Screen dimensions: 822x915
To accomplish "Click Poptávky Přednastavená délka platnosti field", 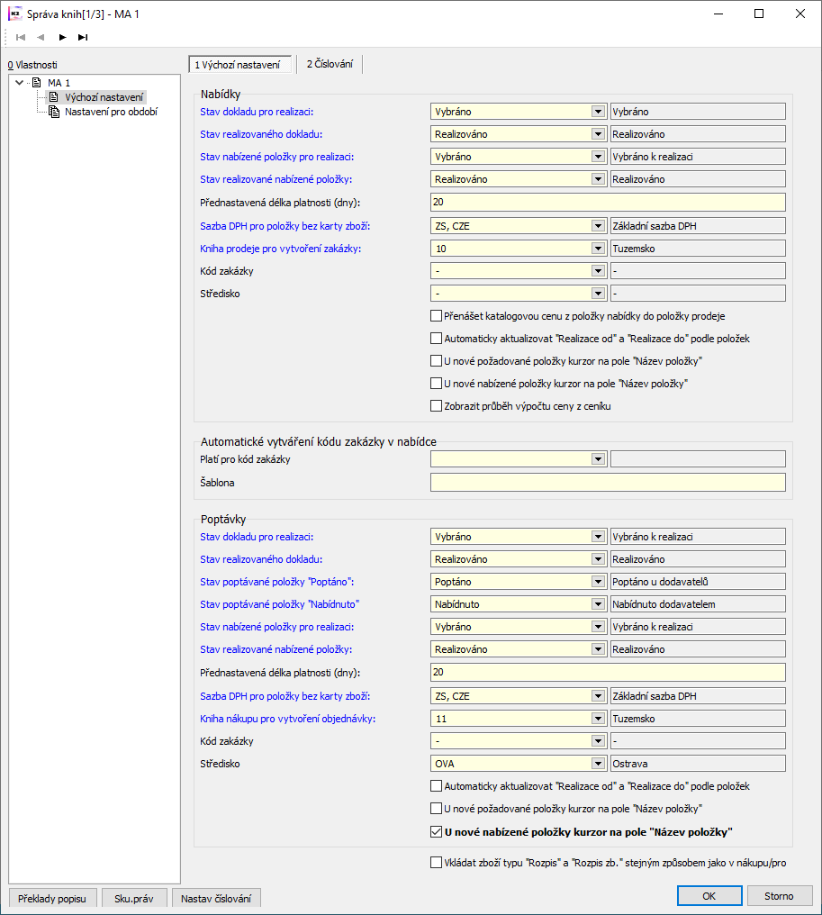I will (608, 672).
